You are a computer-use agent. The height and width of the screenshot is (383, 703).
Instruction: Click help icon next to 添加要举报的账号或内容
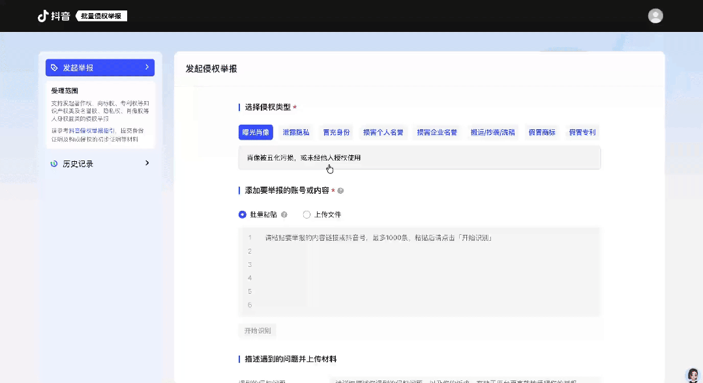click(x=340, y=191)
